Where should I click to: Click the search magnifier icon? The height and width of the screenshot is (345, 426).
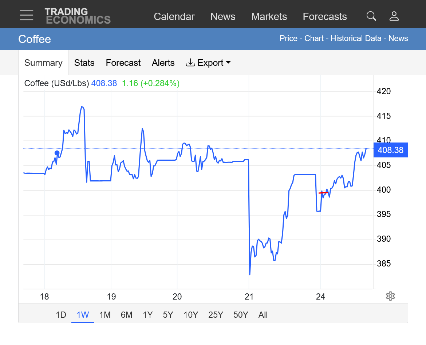pos(371,16)
